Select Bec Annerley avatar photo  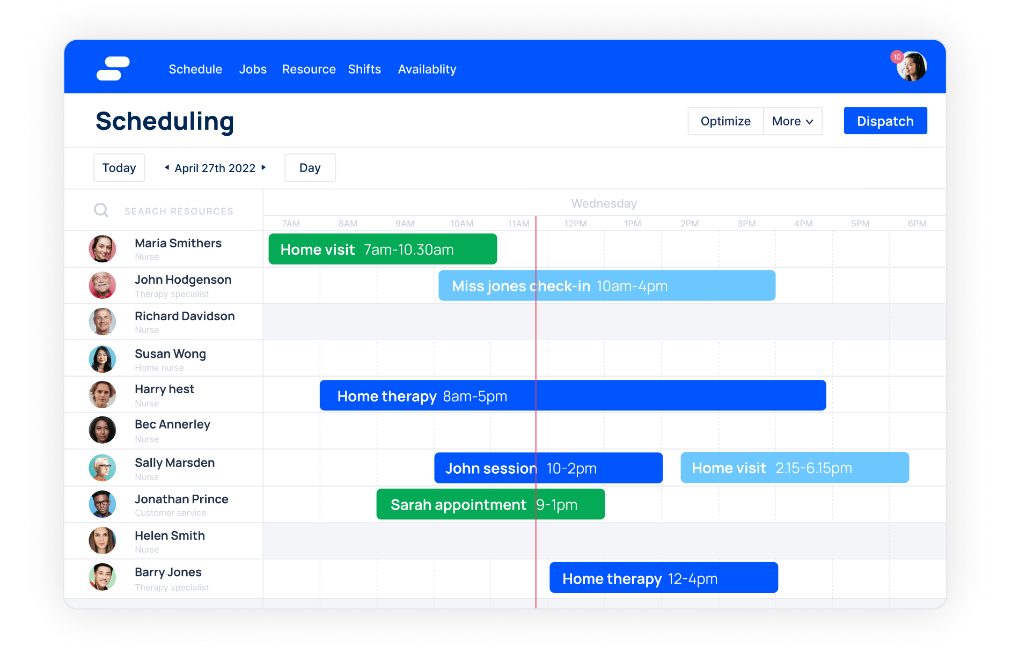coord(102,430)
